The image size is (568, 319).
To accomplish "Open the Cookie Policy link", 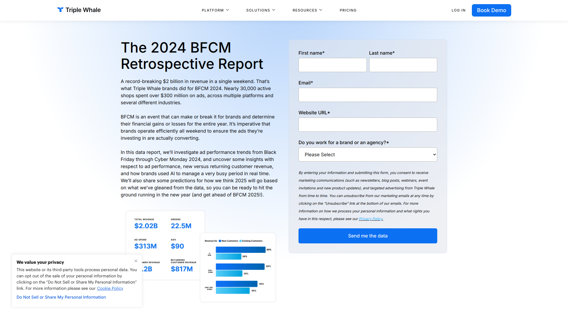I will 110,288.
